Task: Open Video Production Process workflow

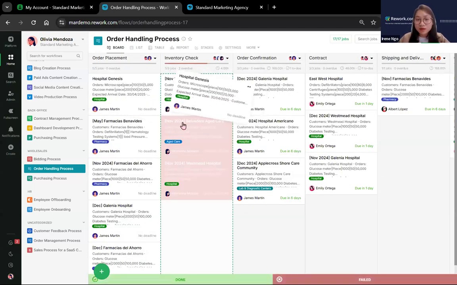Action: pos(55,97)
